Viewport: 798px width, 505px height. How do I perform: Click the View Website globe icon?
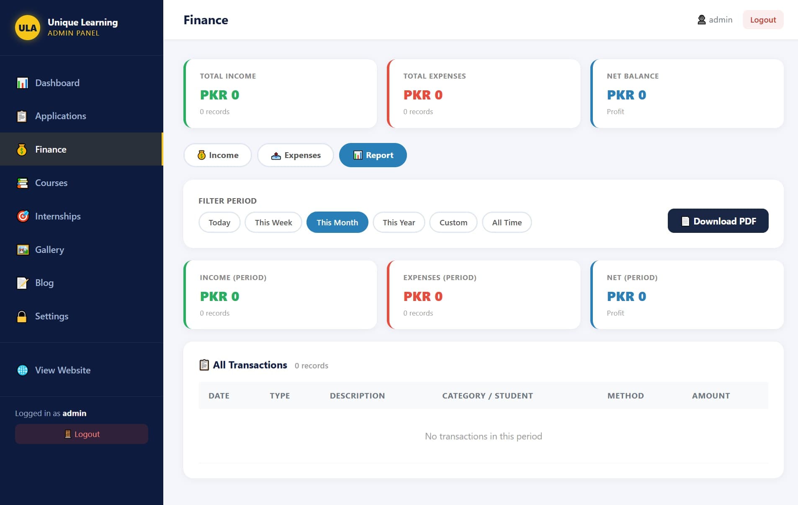(23, 370)
